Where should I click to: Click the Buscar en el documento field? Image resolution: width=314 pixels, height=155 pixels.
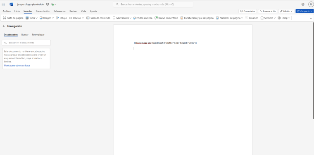pos(26,43)
